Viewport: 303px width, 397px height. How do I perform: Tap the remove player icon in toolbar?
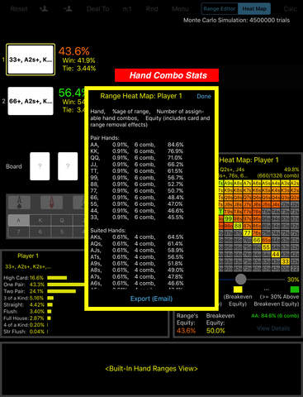tap(68, 9)
